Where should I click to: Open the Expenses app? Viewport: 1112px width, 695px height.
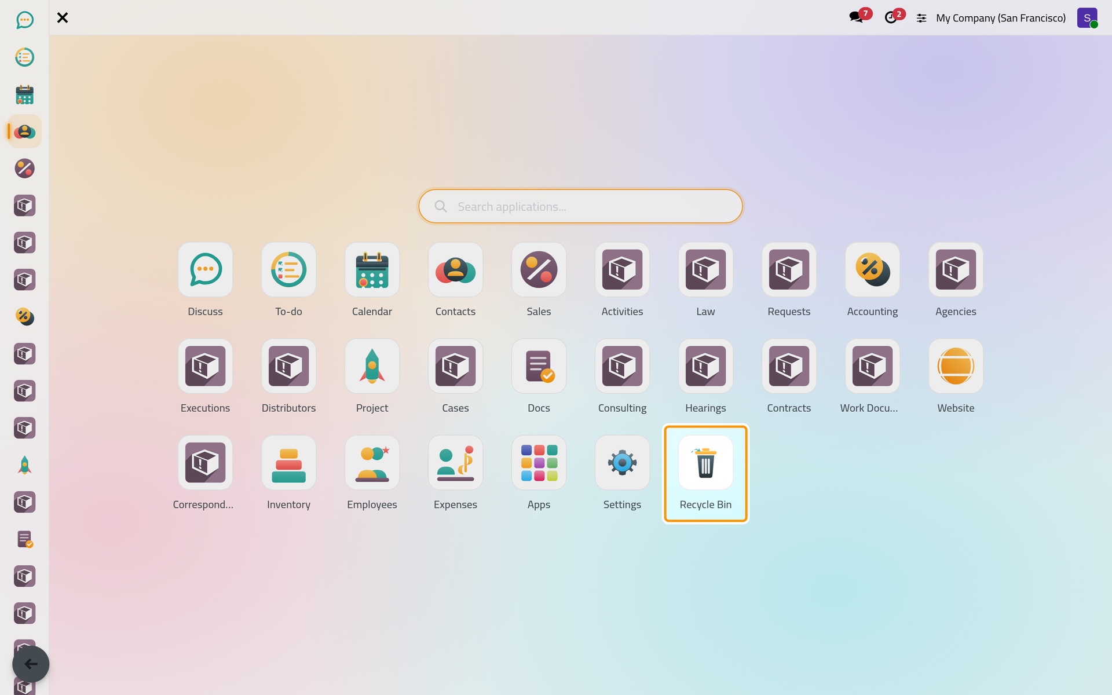[455, 463]
